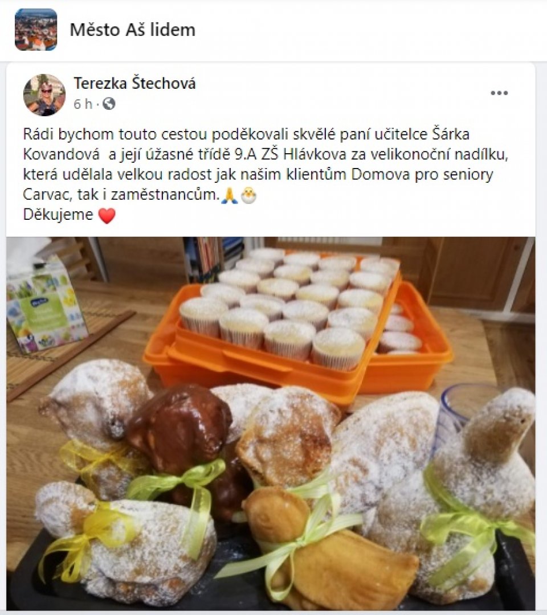Open the Město Aš lidem group avatar

pyautogui.click(x=36, y=30)
